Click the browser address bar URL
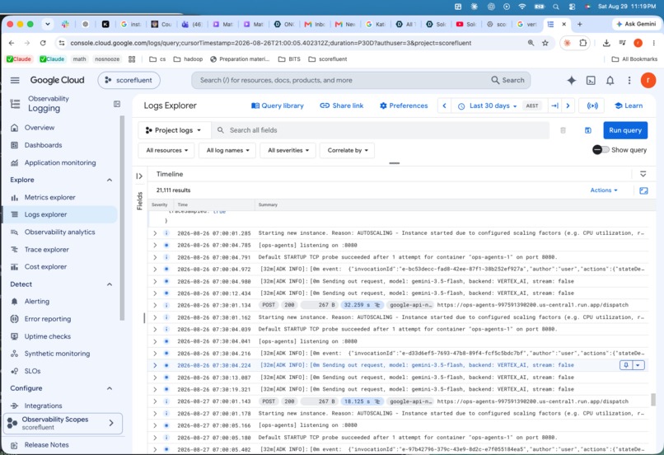Image resolution: width=664 pixels, height=455 pixels. coord(270,43)
